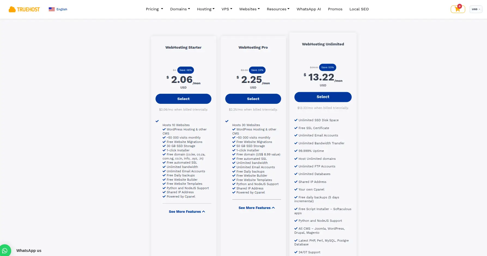The width and height of the screenshot is (487, 256).
Task: Click "30 GB SSD Storage" feature
Action: [181, 146]
